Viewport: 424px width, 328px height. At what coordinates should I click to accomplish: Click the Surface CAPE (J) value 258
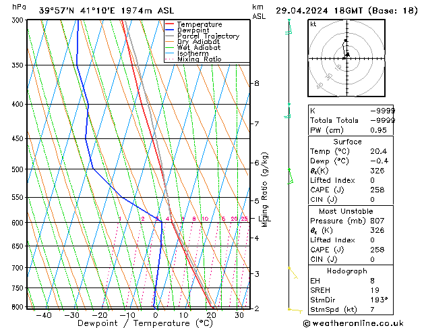[377, 190]
